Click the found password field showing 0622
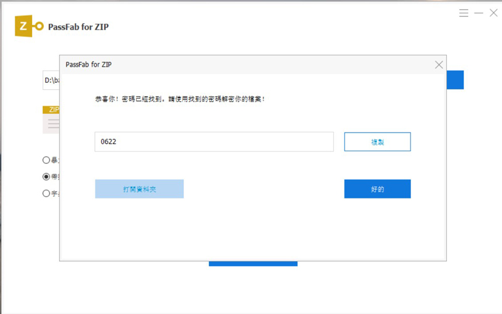The height and width of the screenshot is (314, 502). [x=213, y=142]
